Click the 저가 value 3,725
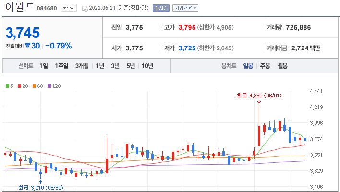This screenshot has height=192, width=340. click(x=187, y=48)
